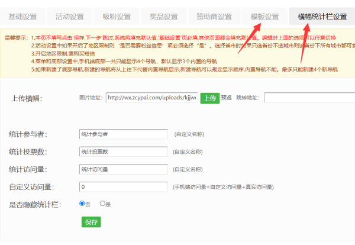The width and height of the screenshot is (355, 245).
Task: Switch to the 模板设置 tab
Action: [x=264, y=16]
